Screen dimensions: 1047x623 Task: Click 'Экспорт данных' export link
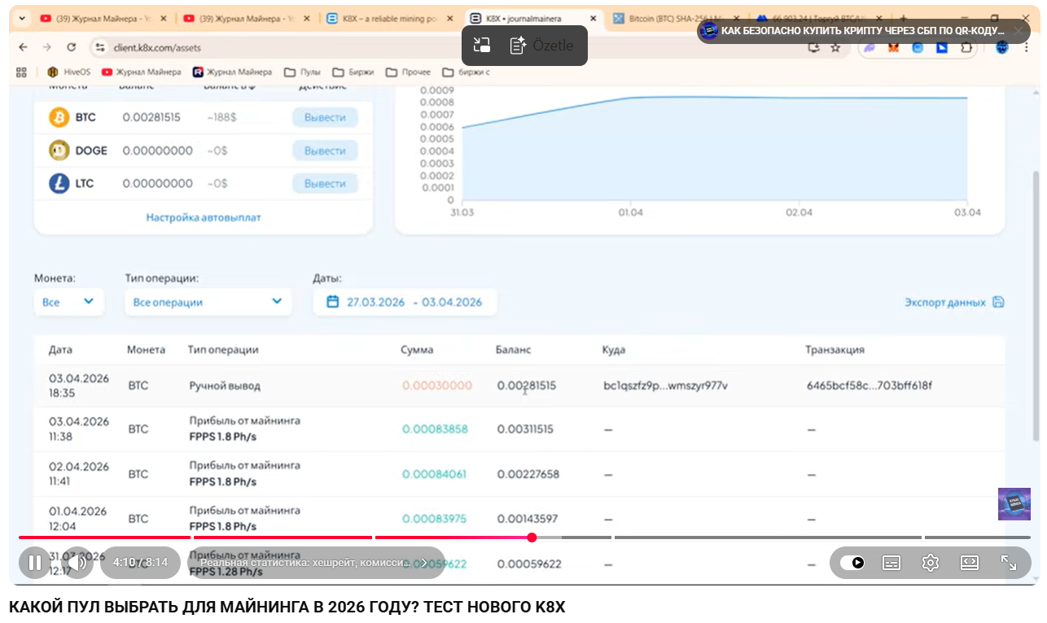[x=945, y=302]
